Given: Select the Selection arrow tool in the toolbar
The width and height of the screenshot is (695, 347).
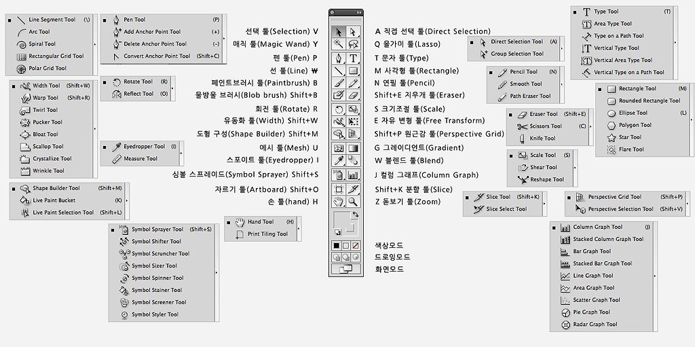Looking at the screenshot, I should pyautogui.click(x=339, y=32).
